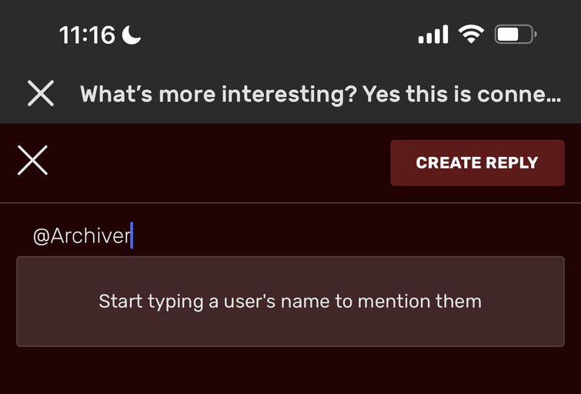
Task: Dismiss the reply composer with its X icon
Action: (x=32, y=160)
